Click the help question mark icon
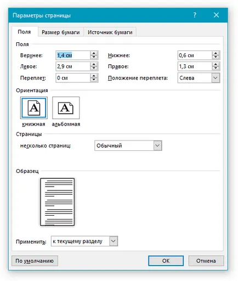The image size is (238, 281). tap(195, 15)
